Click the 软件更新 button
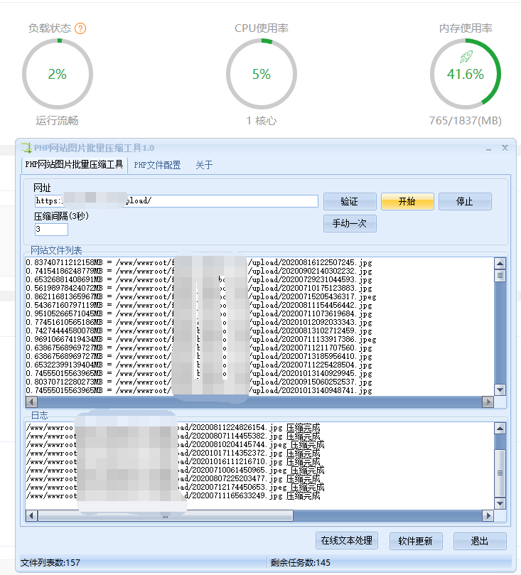 pyautogui.click(x=416, y=541)
